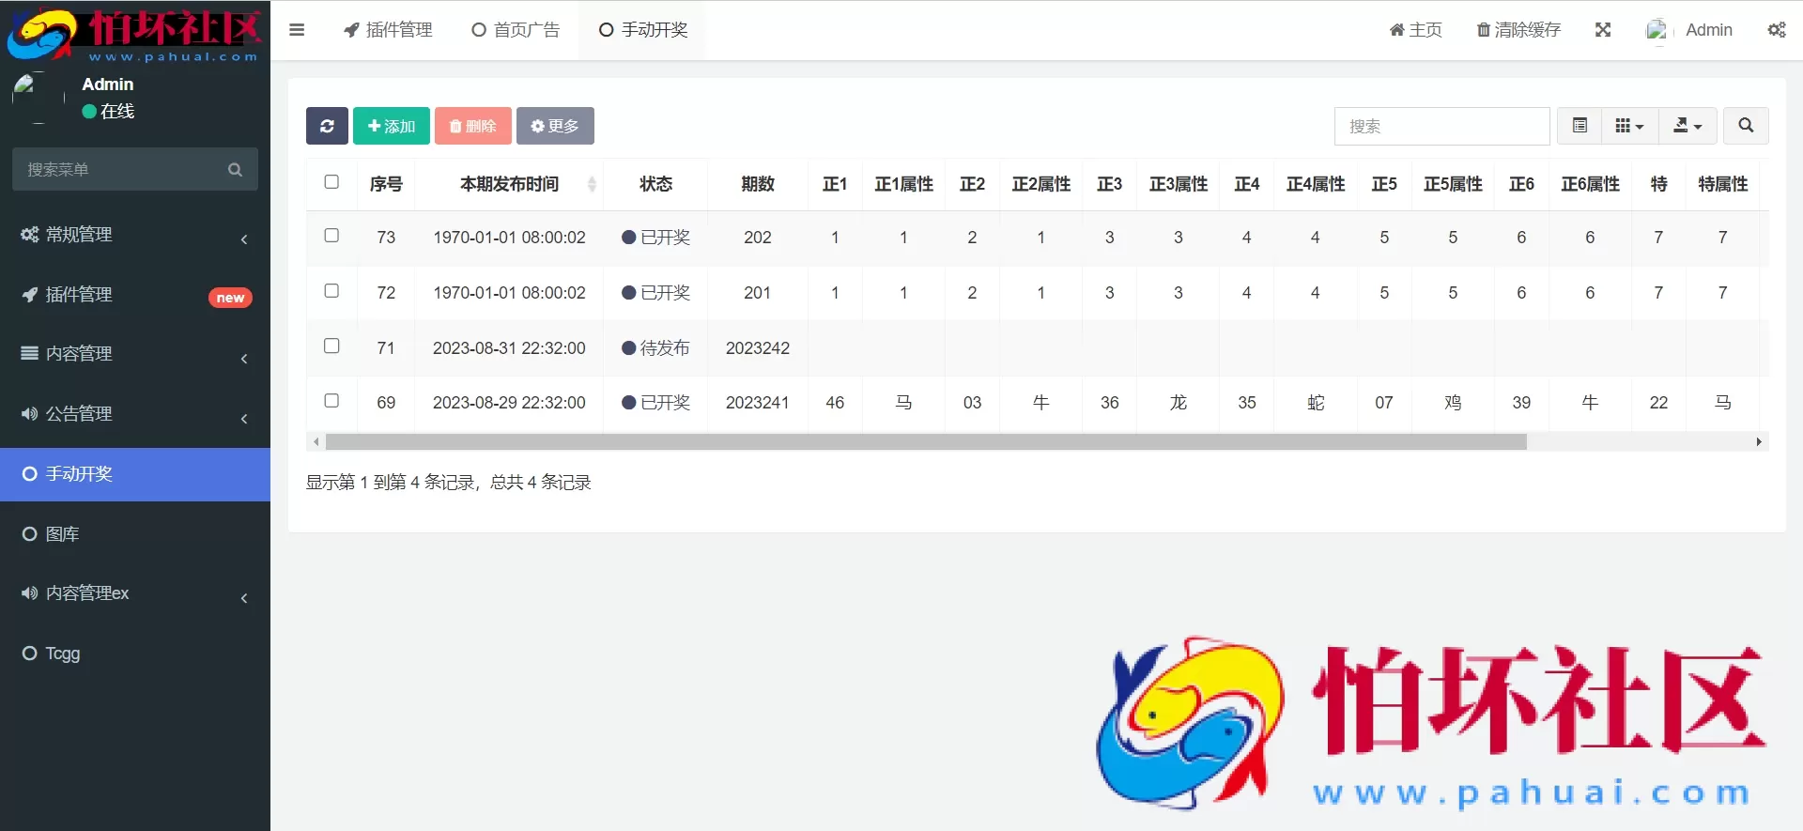Click the 特属性 column header
The image size is (1803, 831).
(x=1723, y=184)
